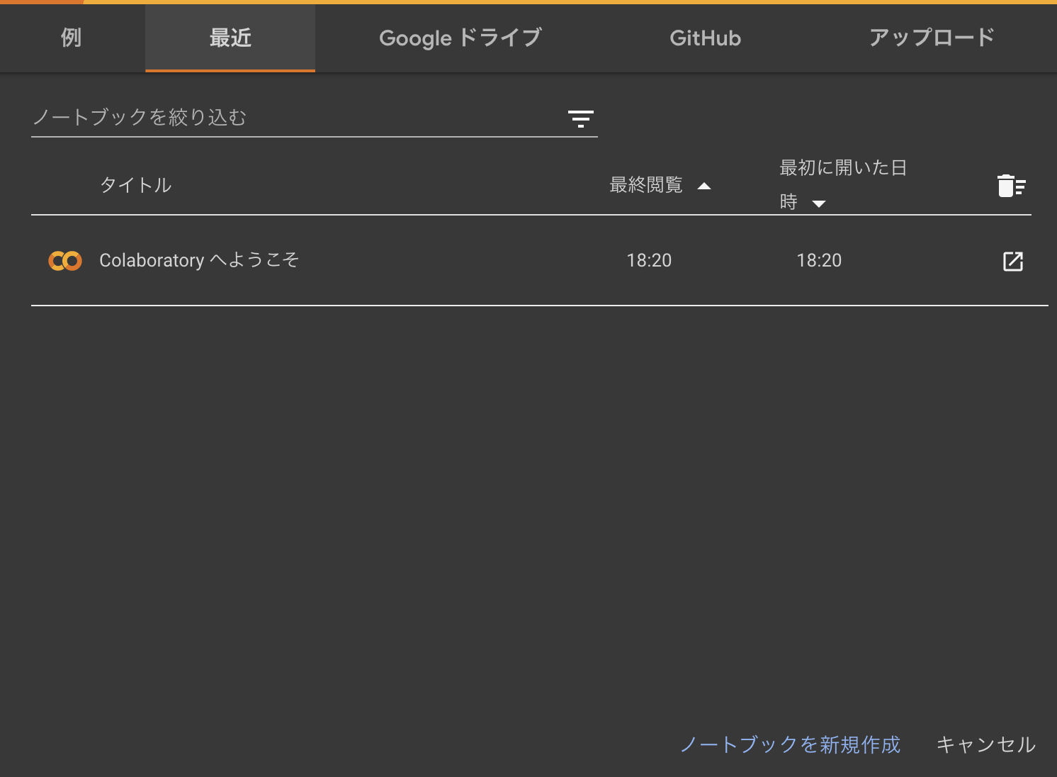The height and width of the screenshot is (777, 1057).
Task: Toggle sort arrow next to 最終閲覧
Action: point(704,186)
